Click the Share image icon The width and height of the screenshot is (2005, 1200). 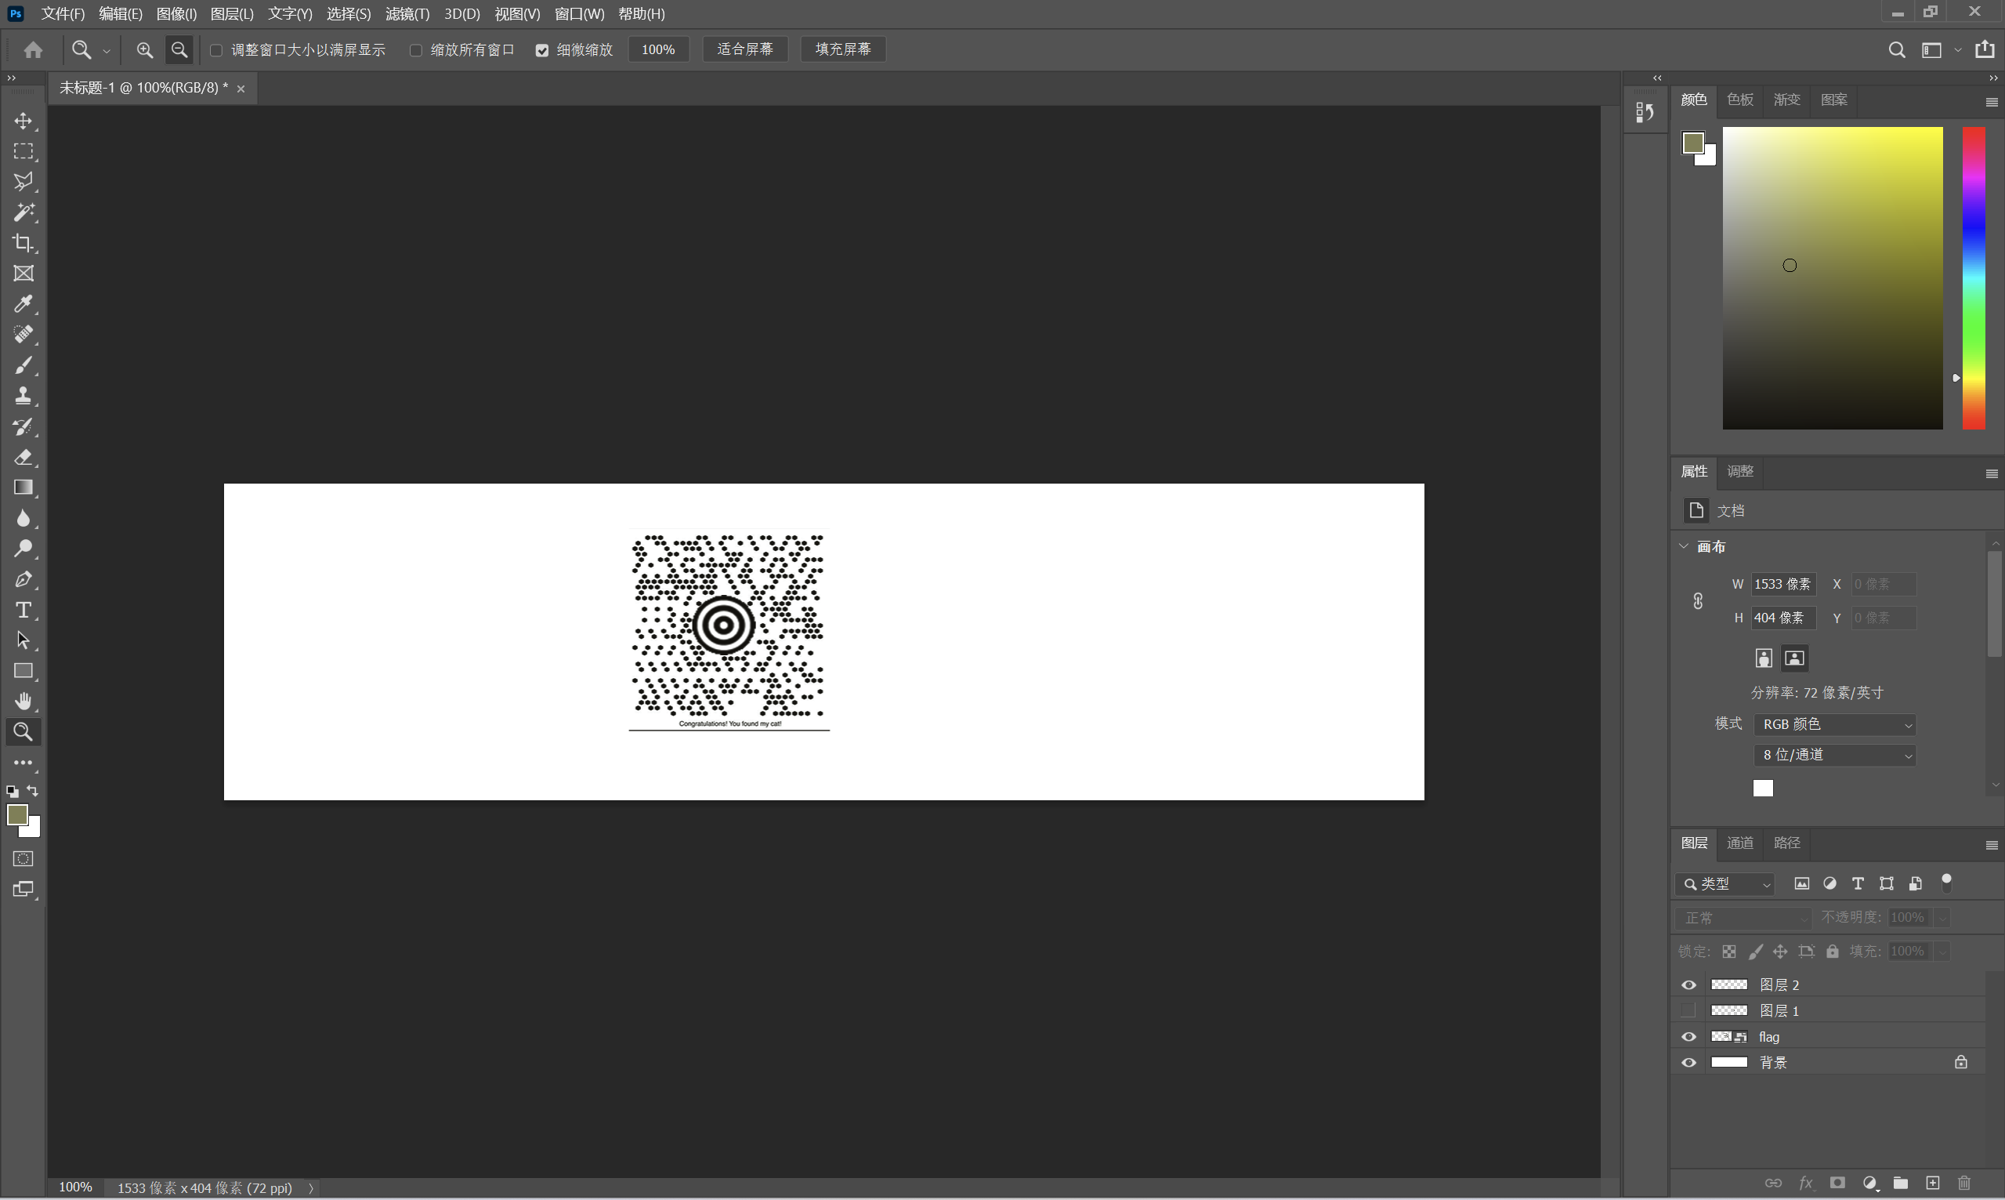[x=1985, y=49]
